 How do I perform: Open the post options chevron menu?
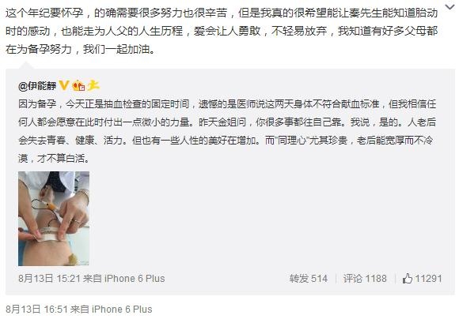[x=450, y=7]
